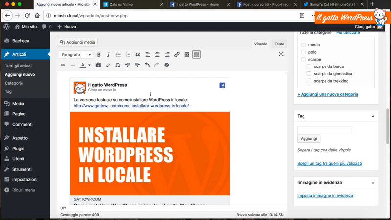Collapse the Tag panel
This screenshot has height=220, width=391.
[373, 116]
